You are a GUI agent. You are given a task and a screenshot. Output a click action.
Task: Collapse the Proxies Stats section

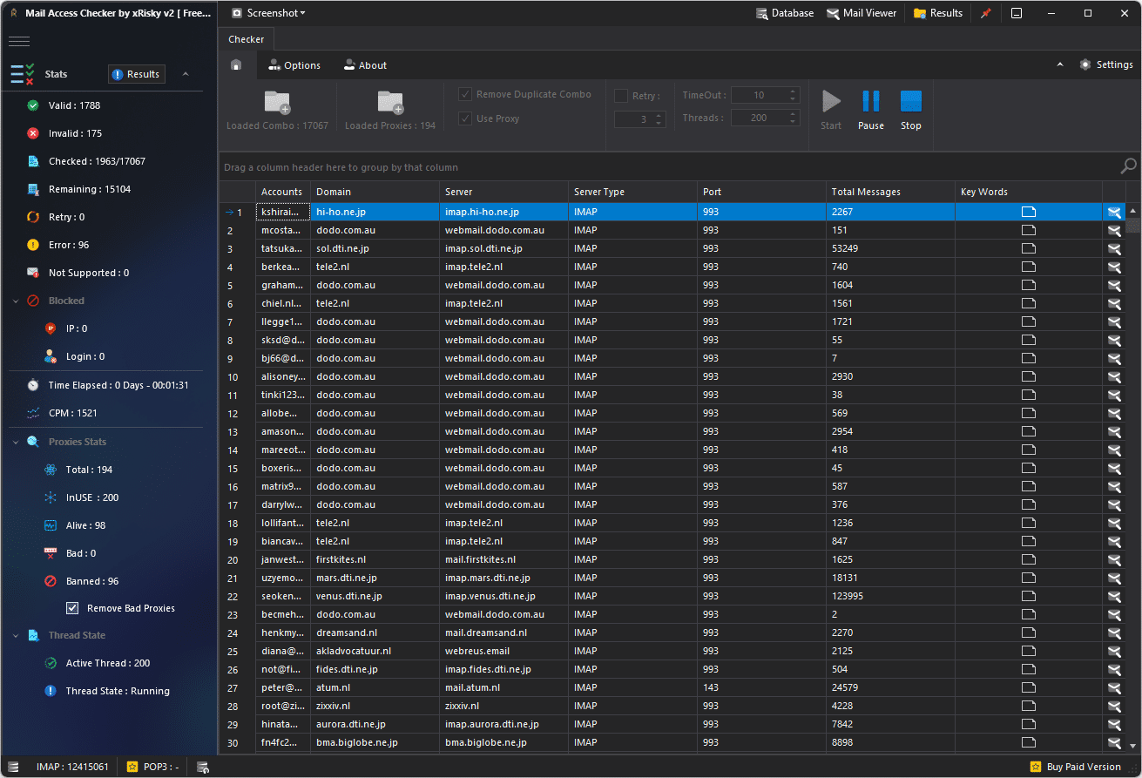tap(16, 442)
